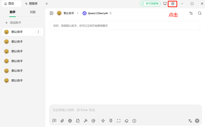
Task: Click the 默认助手 avatar in chat header
Action: point(59,13)
